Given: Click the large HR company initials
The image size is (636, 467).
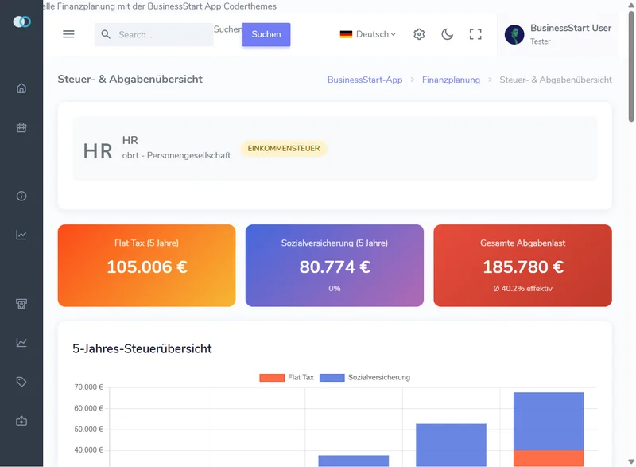Looking at the screenshot, I should tap(98, 151).
